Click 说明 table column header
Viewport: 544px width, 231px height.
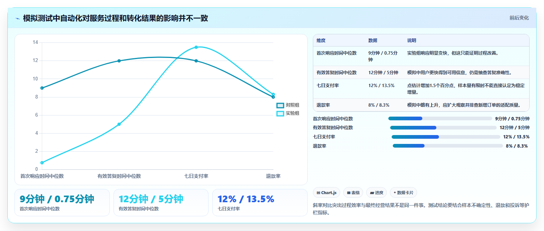412,41
